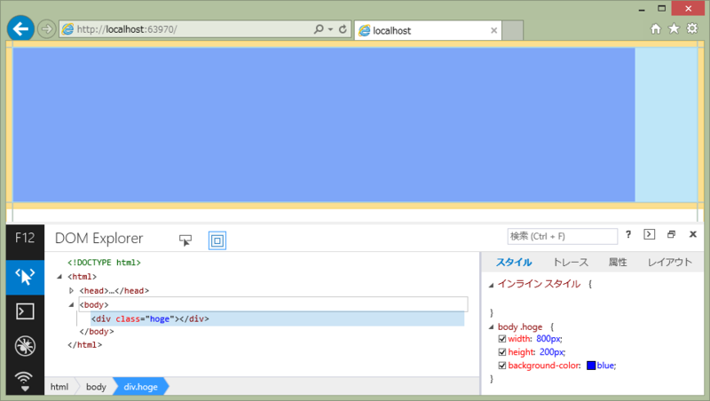The height and width of the screenshot is (401, 710).
Task: Click the blue color swatch
Action: 591,366
